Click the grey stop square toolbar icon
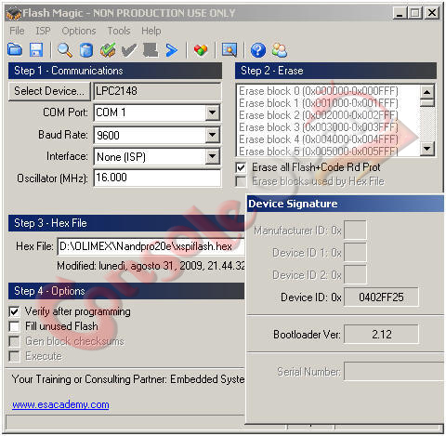This screenshot has width=446, height=436. (151, 50)
